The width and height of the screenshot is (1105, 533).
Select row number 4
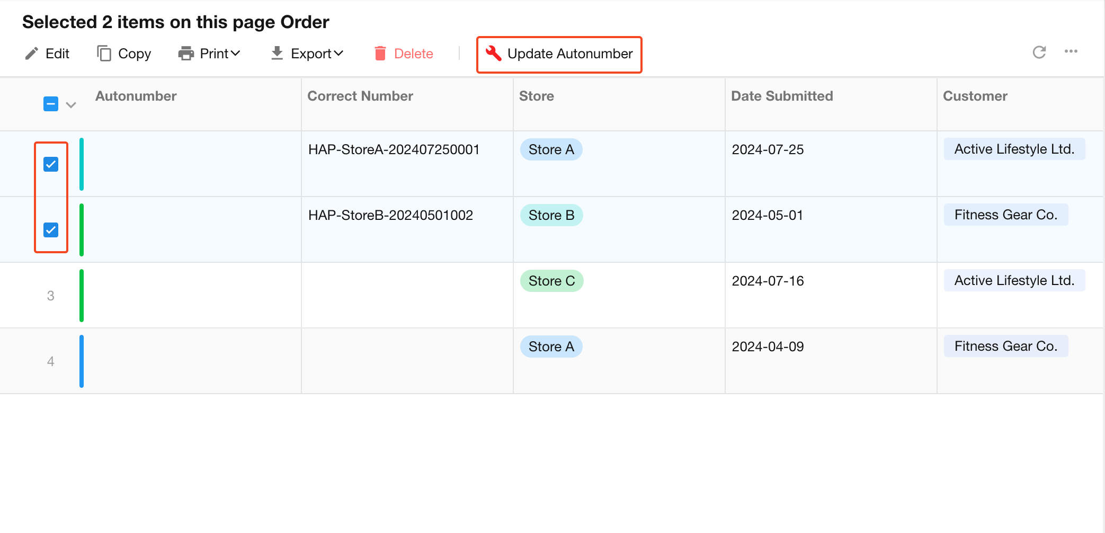click(x=51, y=361)
